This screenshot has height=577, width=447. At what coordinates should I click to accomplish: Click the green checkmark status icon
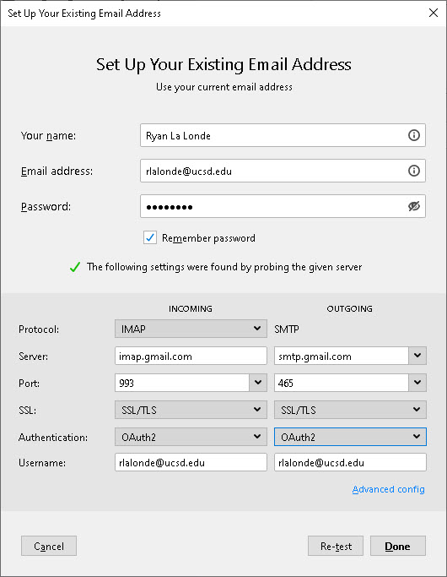75,267
